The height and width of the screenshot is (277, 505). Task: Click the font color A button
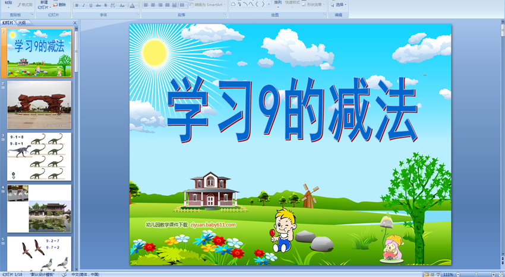pyautogui.click(x=132, y=5)
